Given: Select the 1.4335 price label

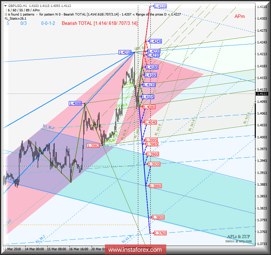Looking at the screenshot, I should (x=160, y=6).
